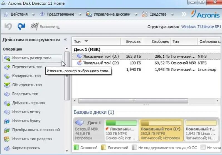Click the Диск 1 (MBR) group header
This screenshot has height=155, width=222.
pos(87,50)
